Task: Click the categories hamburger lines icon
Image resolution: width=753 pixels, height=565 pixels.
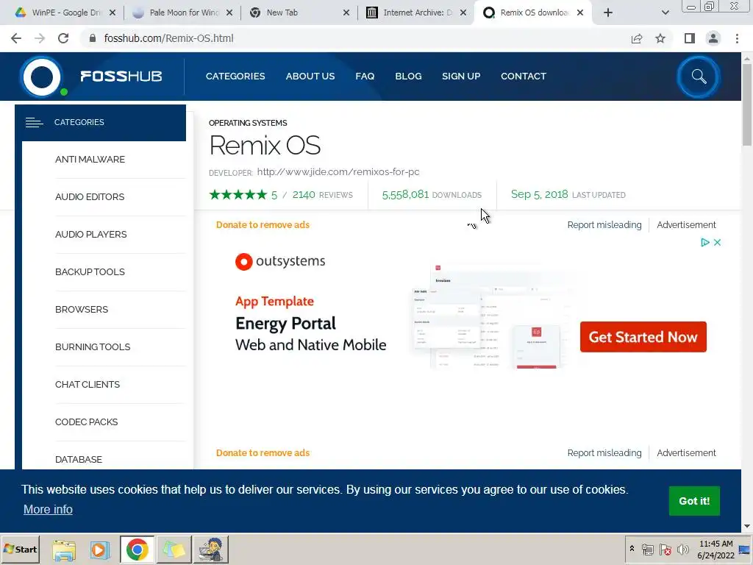Action: (34, 123)
